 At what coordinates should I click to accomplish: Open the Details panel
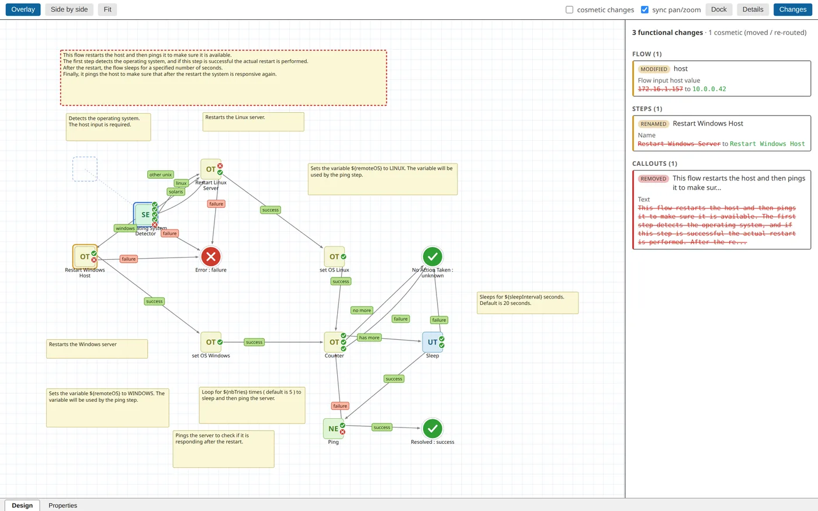click(x=753, y=9)
